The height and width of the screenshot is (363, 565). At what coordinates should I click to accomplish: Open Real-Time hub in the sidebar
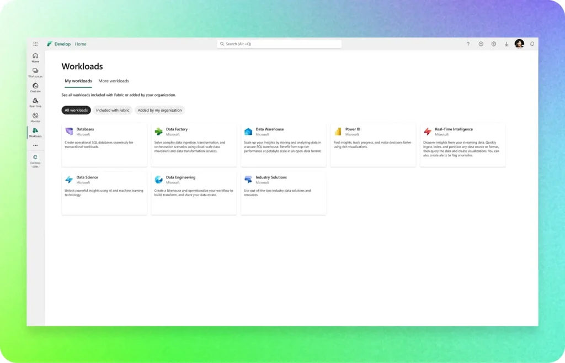(35, 103)
